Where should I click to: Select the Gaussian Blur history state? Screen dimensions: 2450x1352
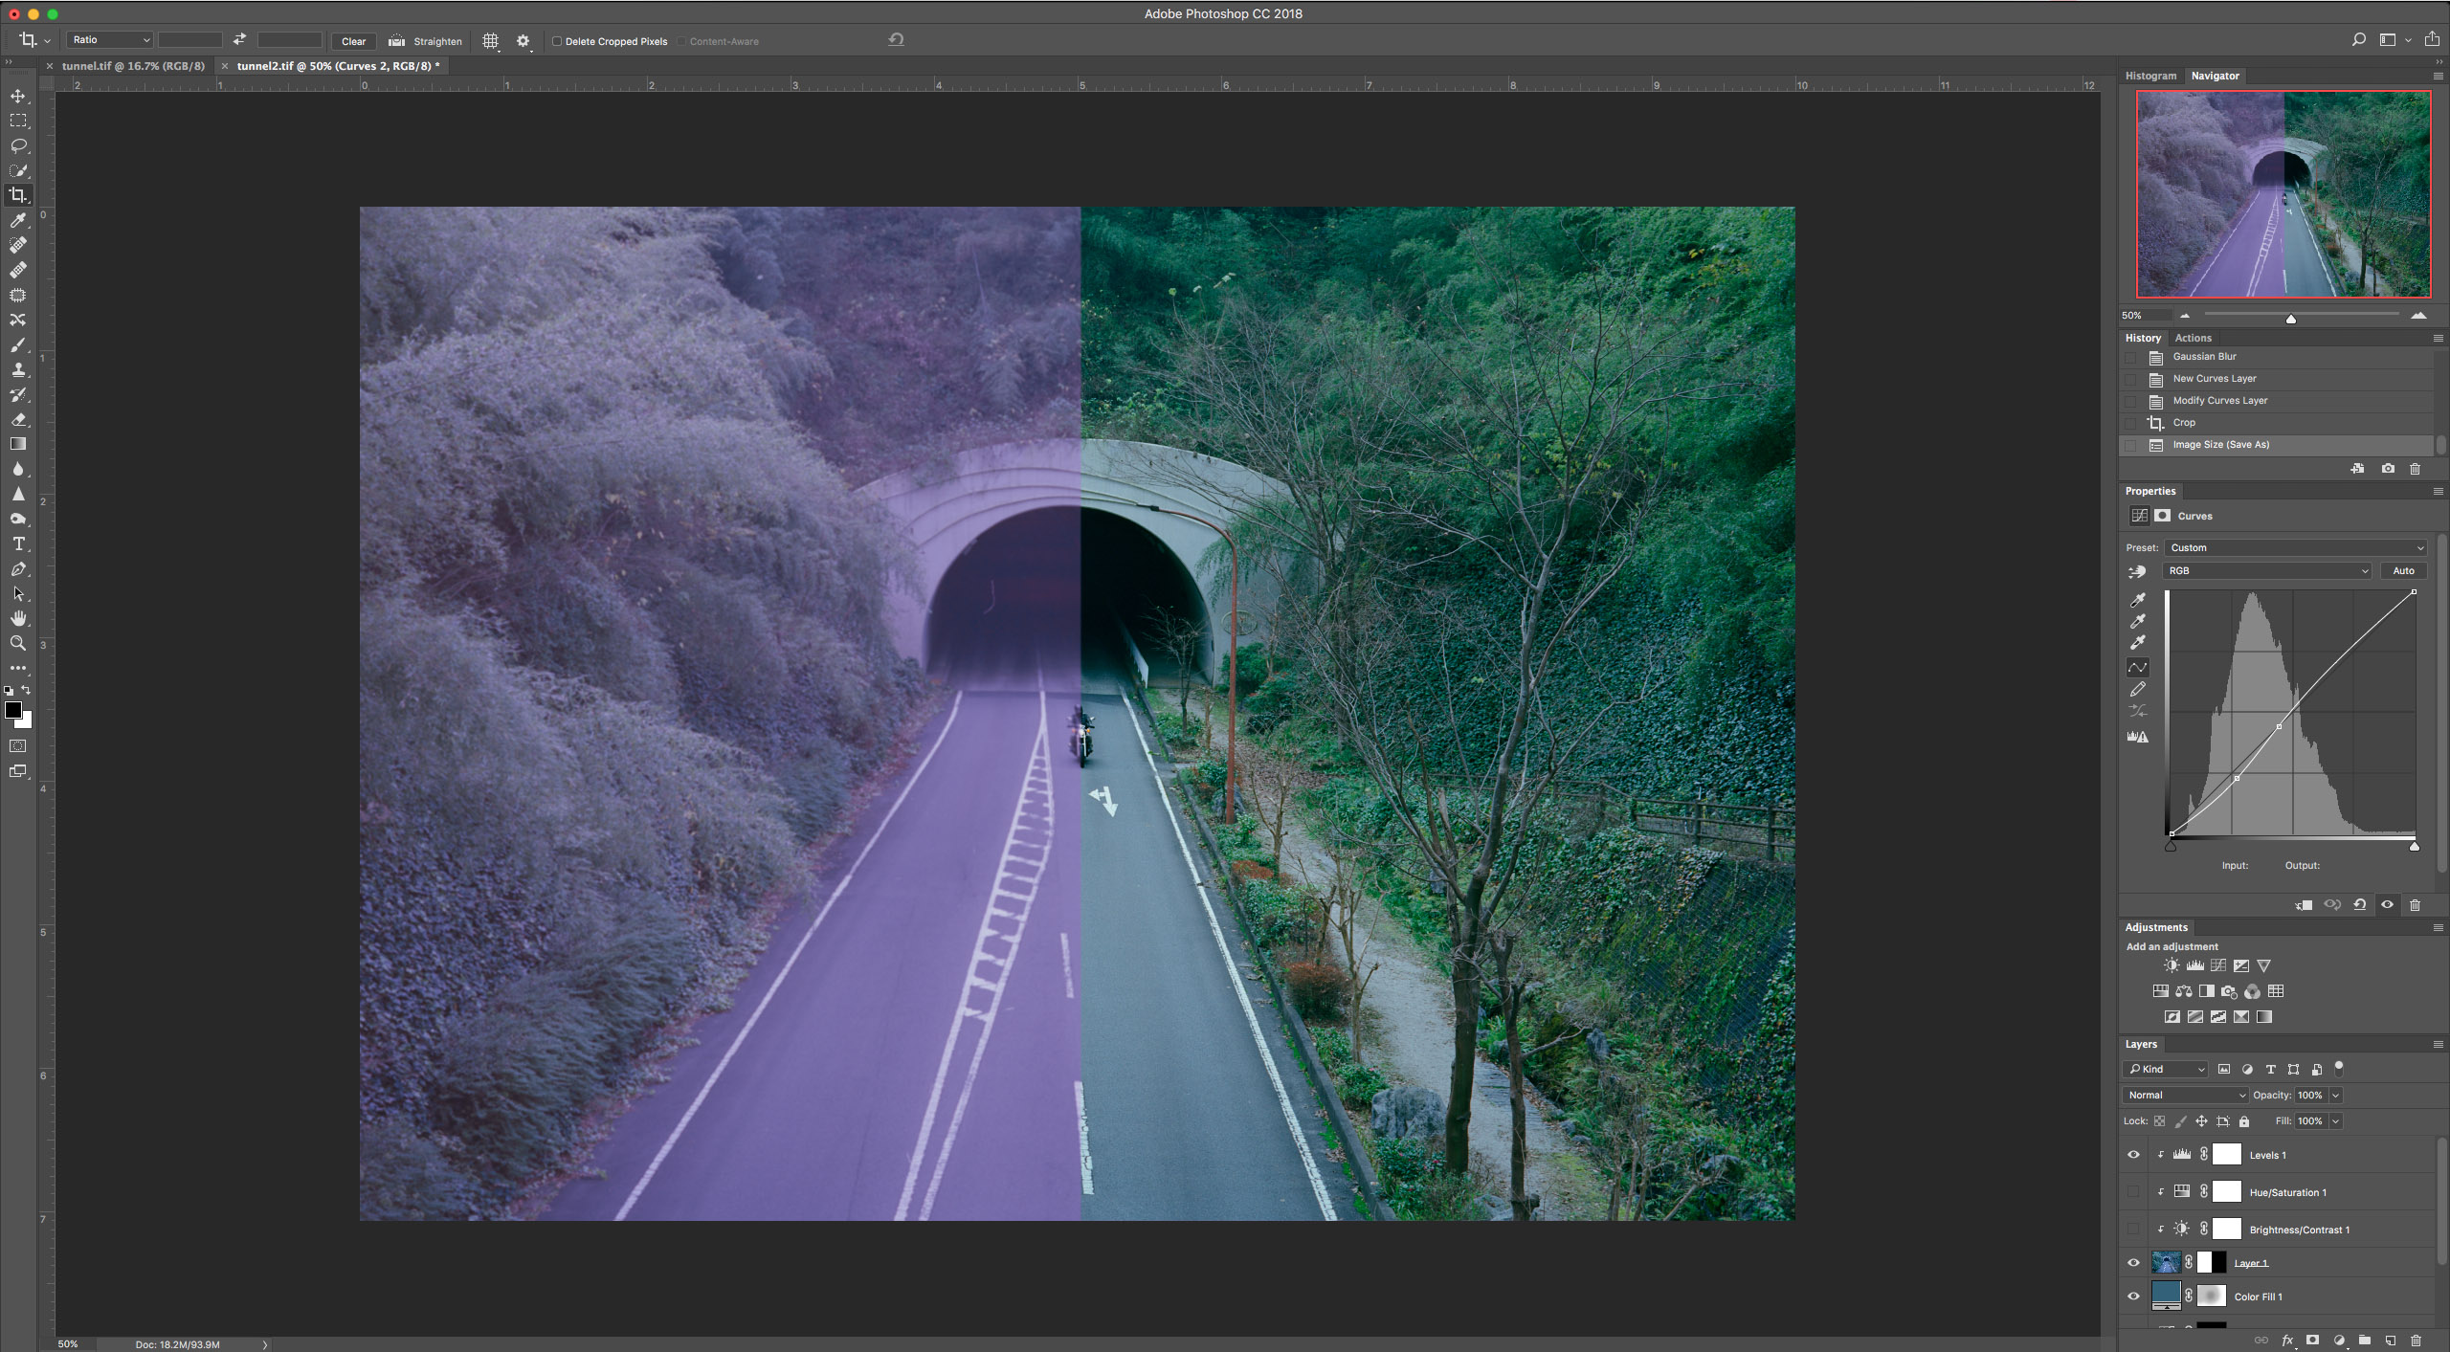[2204, 356]
